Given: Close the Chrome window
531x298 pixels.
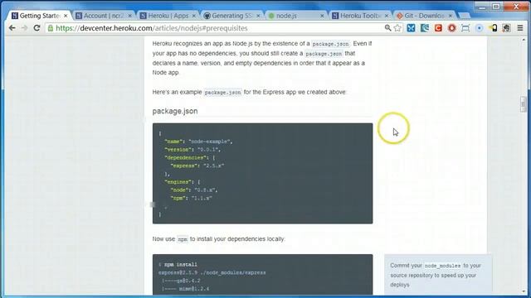Looking at the screenshot, I should [516, 7].
